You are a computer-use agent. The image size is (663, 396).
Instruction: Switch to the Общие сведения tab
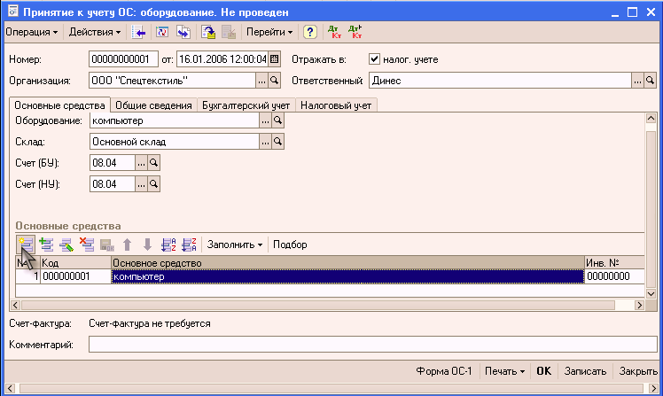click(x=154, y=105)
